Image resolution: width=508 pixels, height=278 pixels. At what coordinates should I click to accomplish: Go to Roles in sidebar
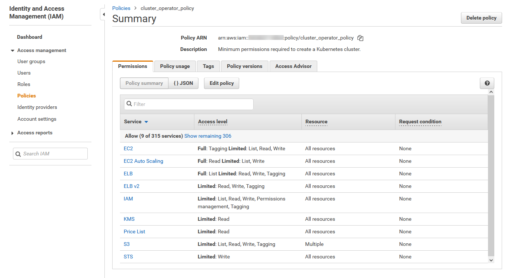[x=24, y=85]
